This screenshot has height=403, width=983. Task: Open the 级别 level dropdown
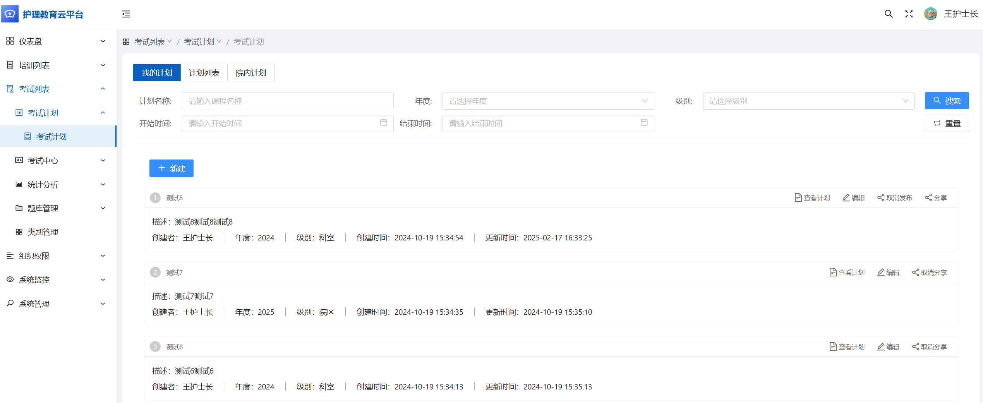pyautogui.click(x=808, y=101)
